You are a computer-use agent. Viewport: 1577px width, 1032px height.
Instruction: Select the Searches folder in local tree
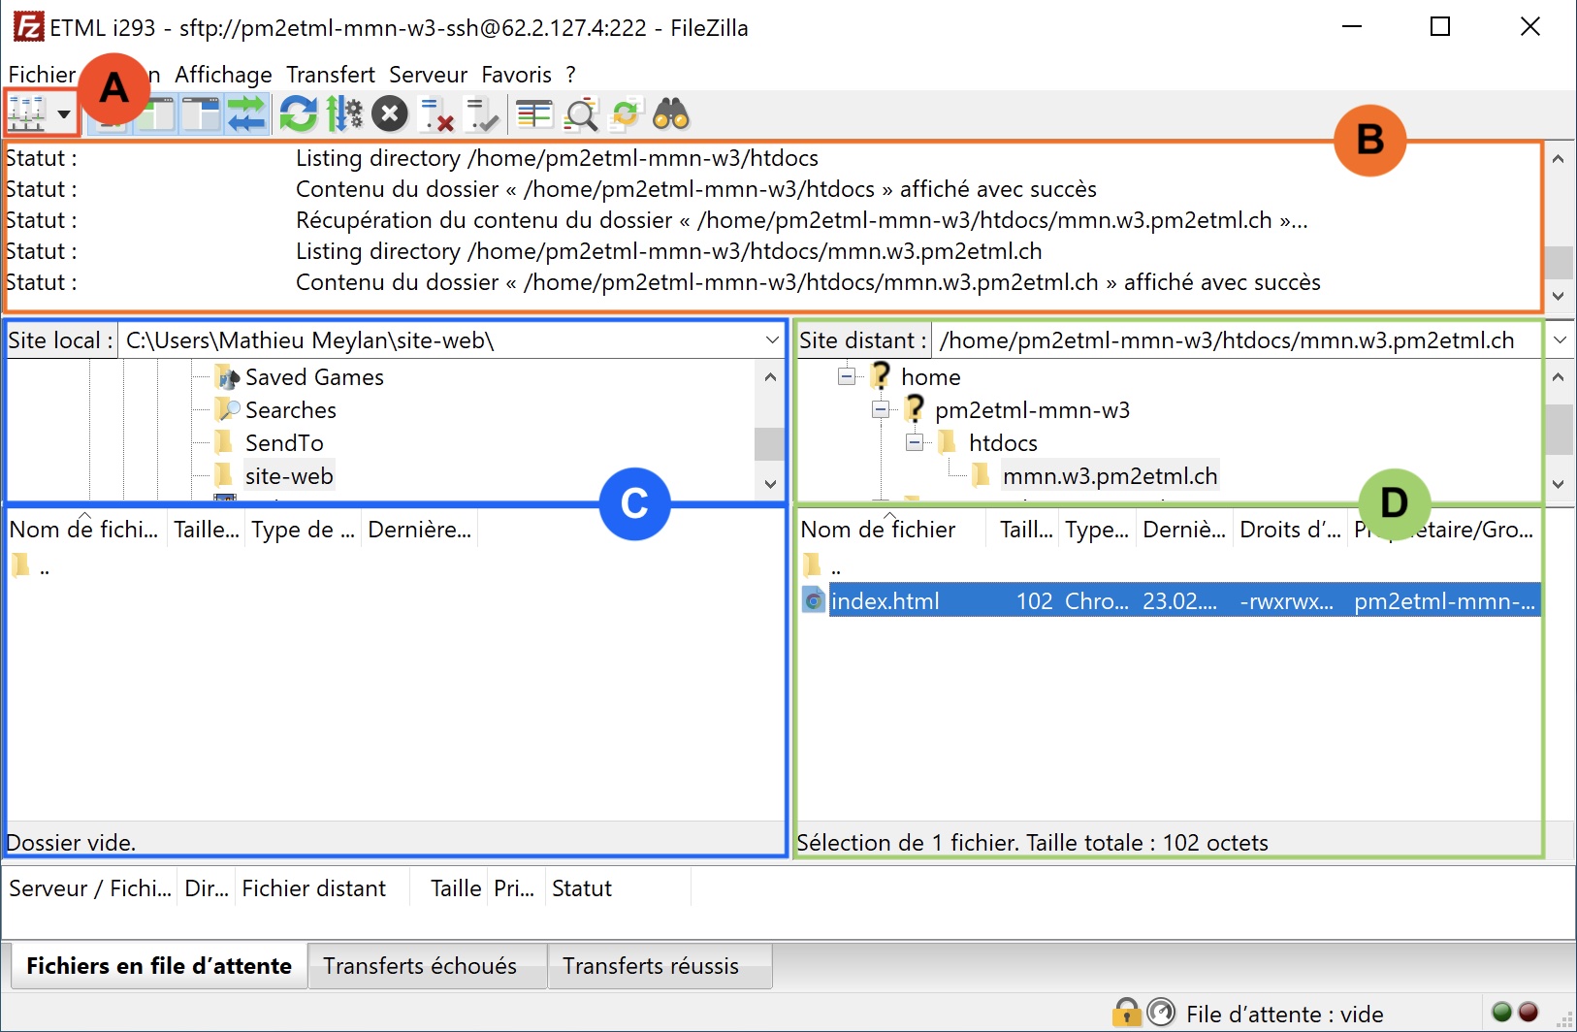coord(290,410)
